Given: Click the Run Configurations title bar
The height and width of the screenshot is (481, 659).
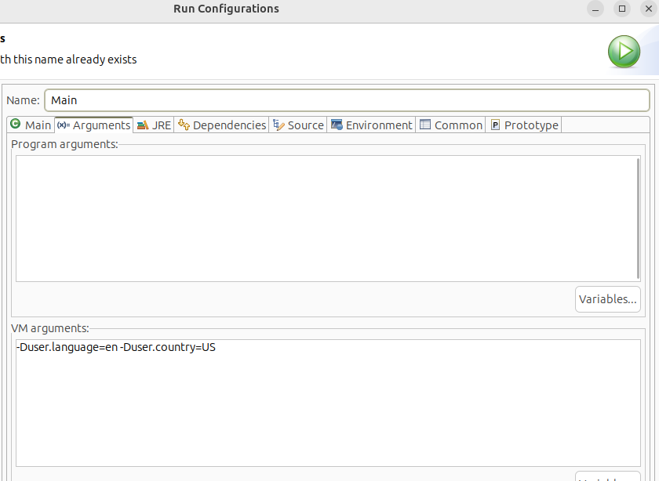Looking at the screenshot, I should pos(226,9).
